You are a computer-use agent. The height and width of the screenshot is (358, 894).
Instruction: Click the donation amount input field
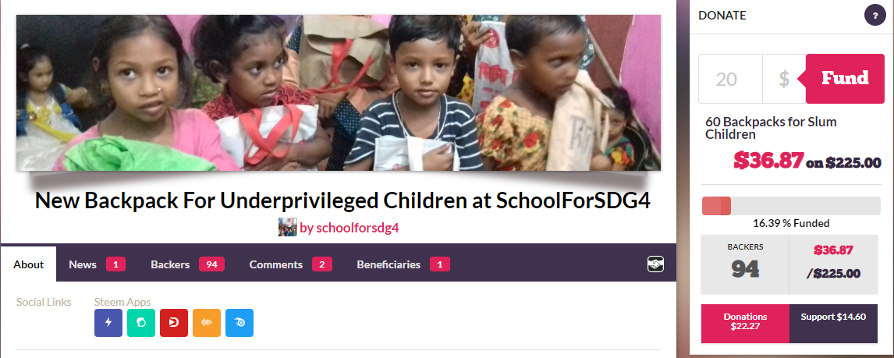(x=730, y=79)
